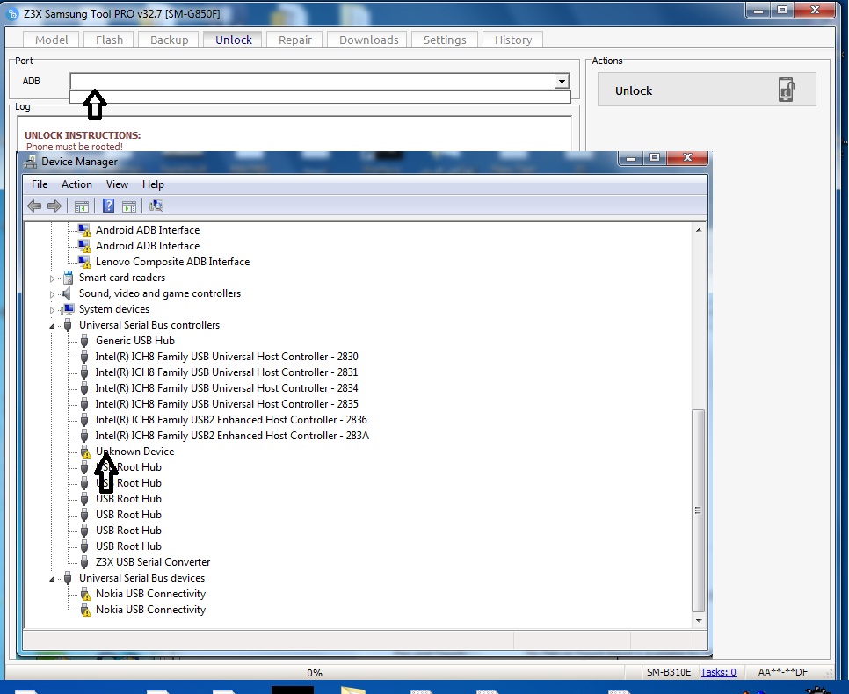Open Action menu in Device Manager

[76, 184]
